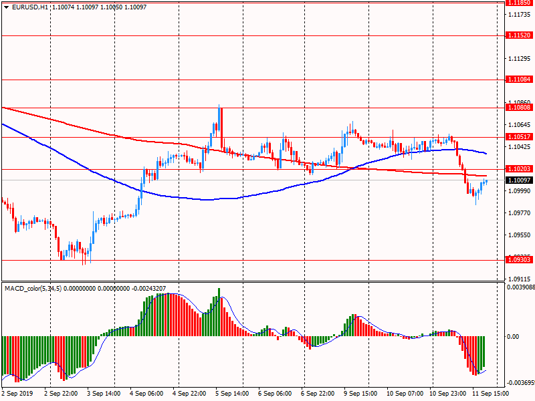Image resolution: width=535 pixels, height=401 pixels.
Task: Click the 1.10203 red price level label
Action: pos(520,169)
